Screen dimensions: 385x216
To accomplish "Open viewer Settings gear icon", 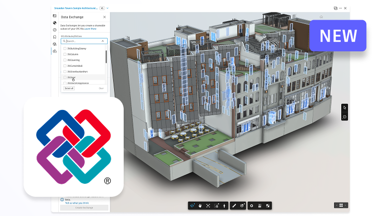I will (x=251, y=205).
